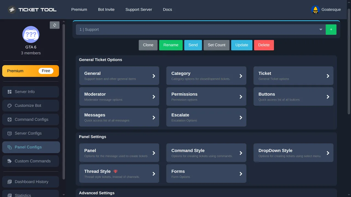
Task: Expand the Buttons options chevron
Action: pyautogui.click(x=328, y=97)
